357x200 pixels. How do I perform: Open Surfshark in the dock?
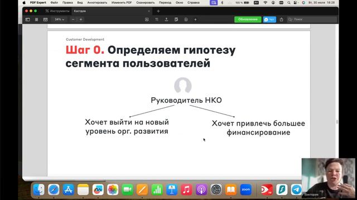[282, 189]
